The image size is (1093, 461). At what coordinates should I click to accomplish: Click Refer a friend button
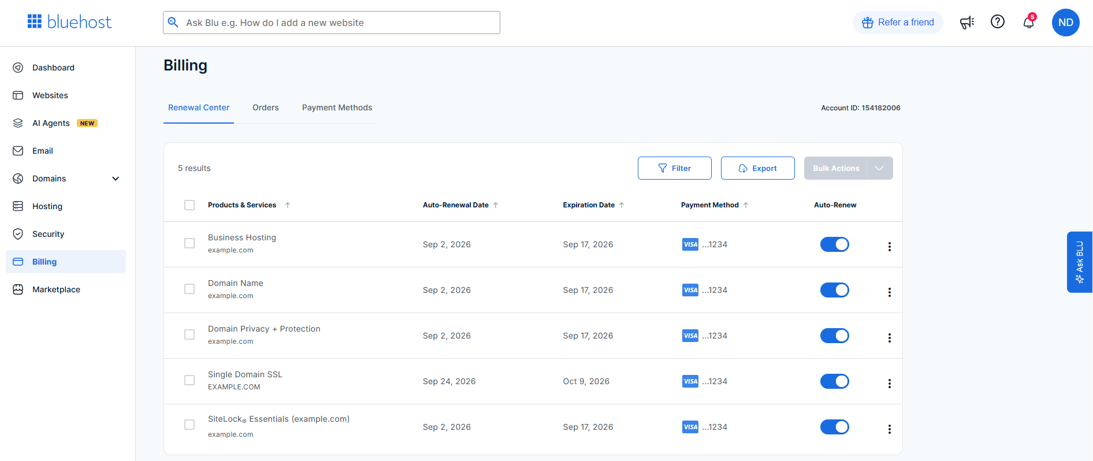(x=898, y=23)
